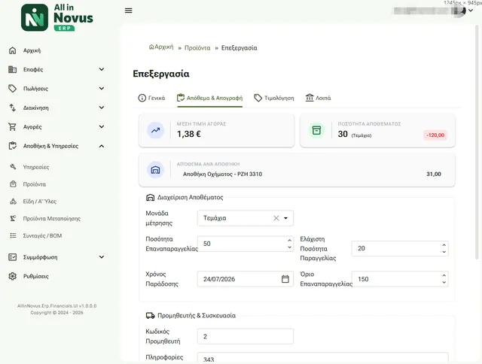This screenshot has height=364, width=482.
Task: Follow the Προϊόντα breadcrumb link
Action: 197,48
